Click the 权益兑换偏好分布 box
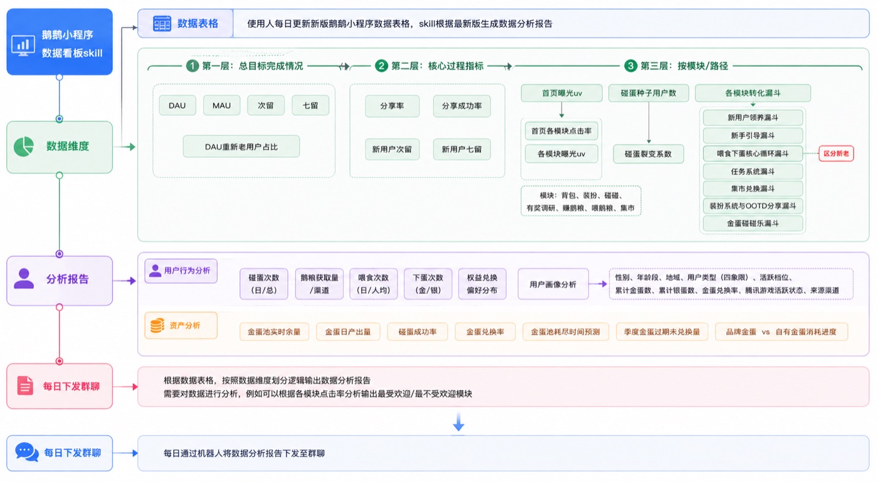The width and height of the screenshot is (878, 482). tap(482, 284)
